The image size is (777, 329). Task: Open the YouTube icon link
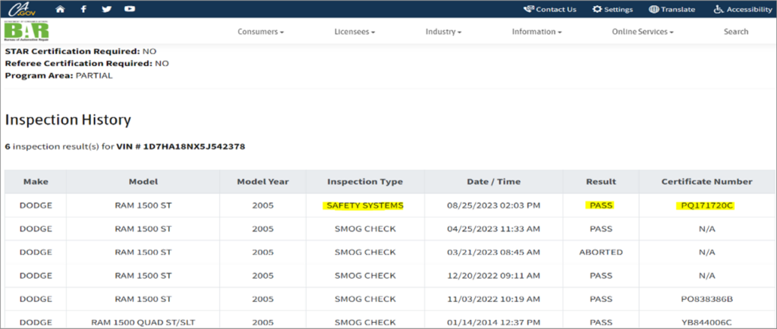click(129, 9)
